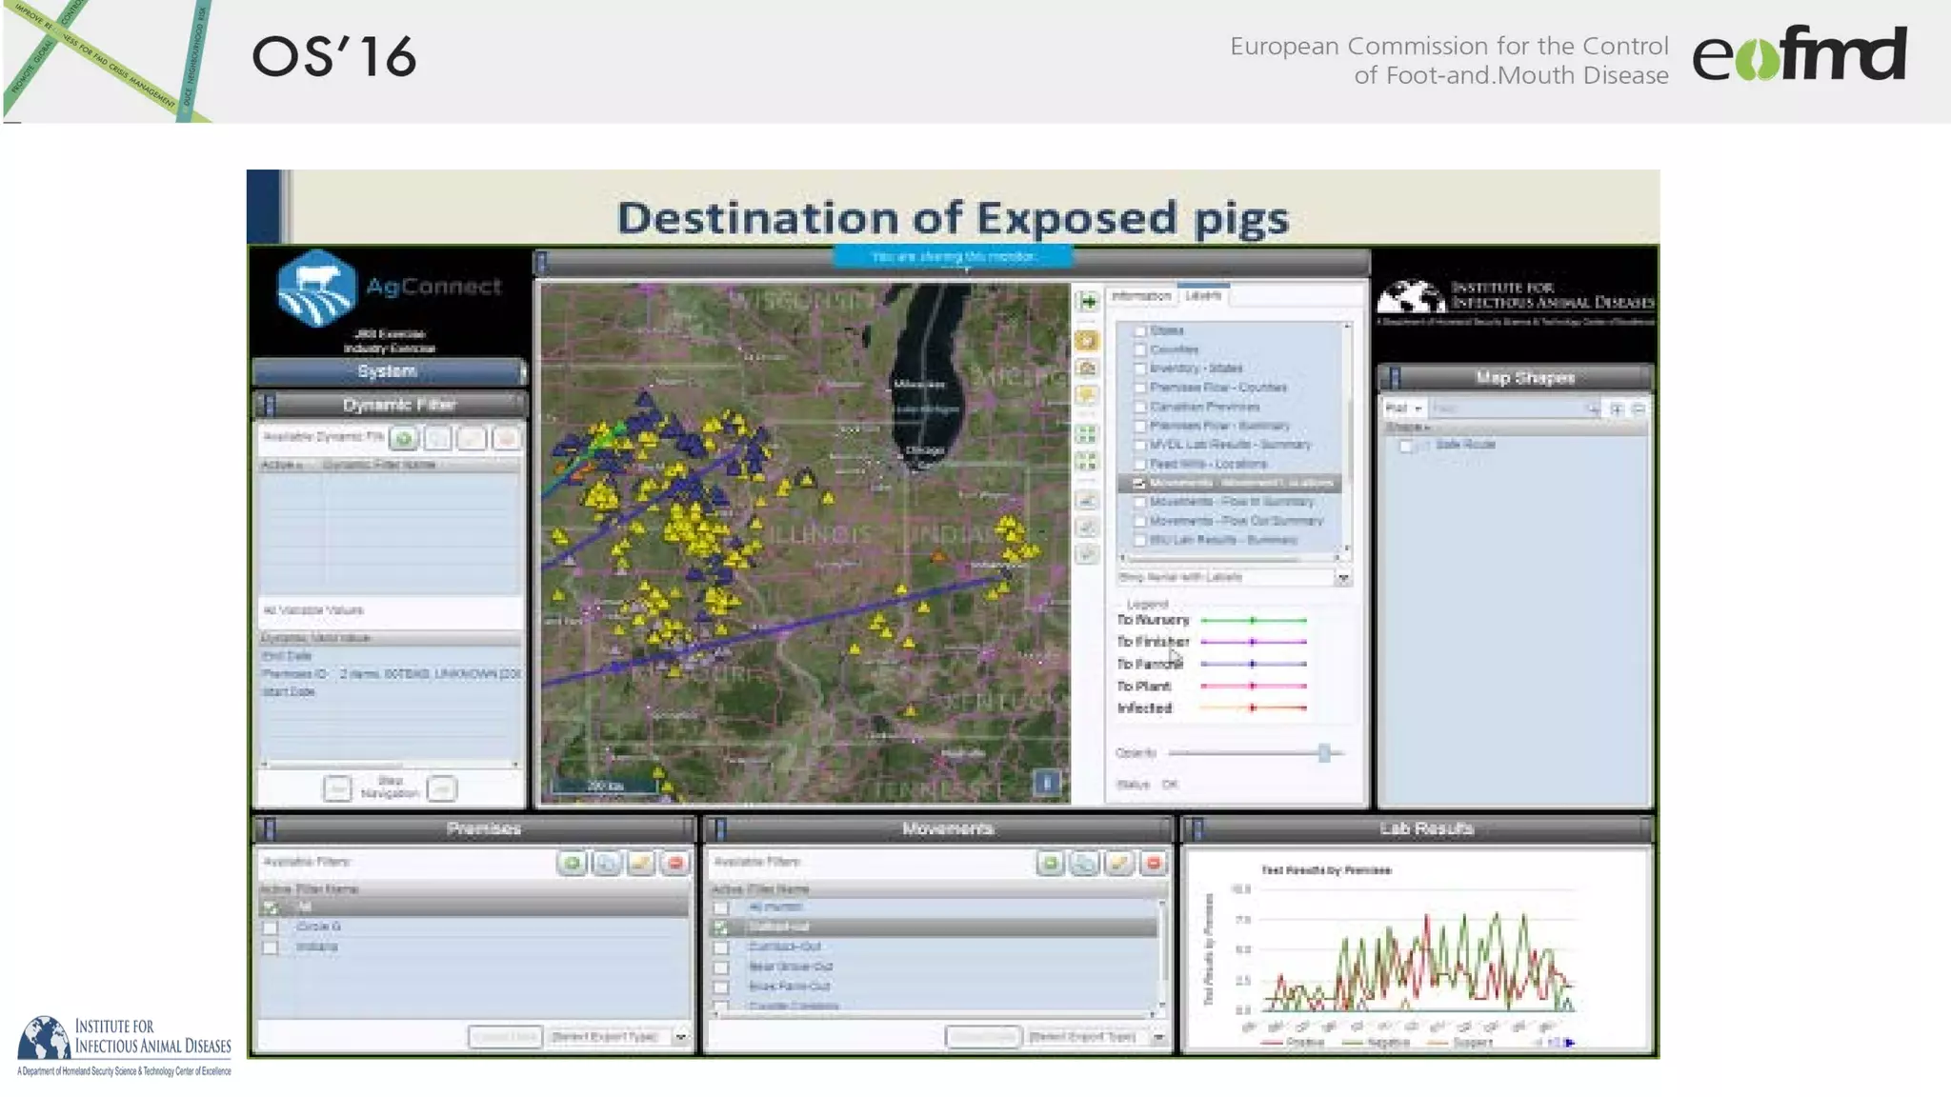The height and width of the screenshot is (1097, 1951).
Task: Open Select Export Type dropdown in Movements panel
Action: (x=1158, y=1036)
